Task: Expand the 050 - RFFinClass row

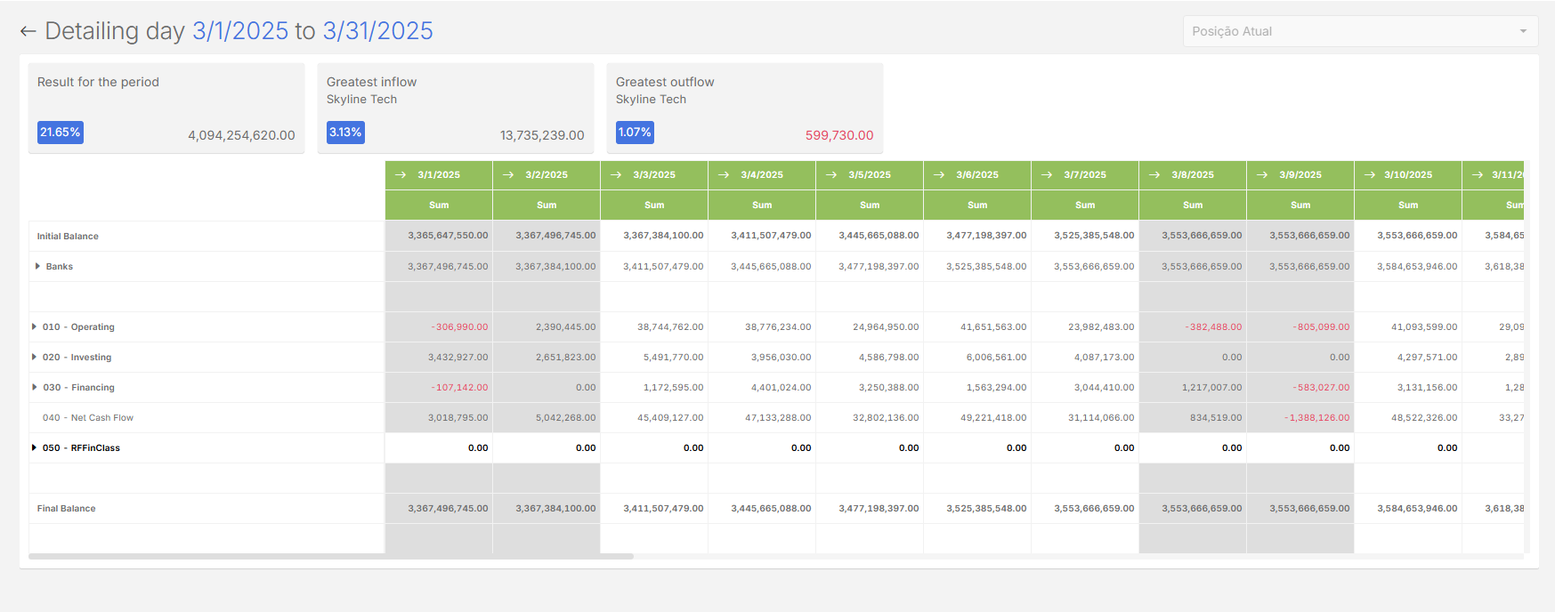Action: click(35, 448)
